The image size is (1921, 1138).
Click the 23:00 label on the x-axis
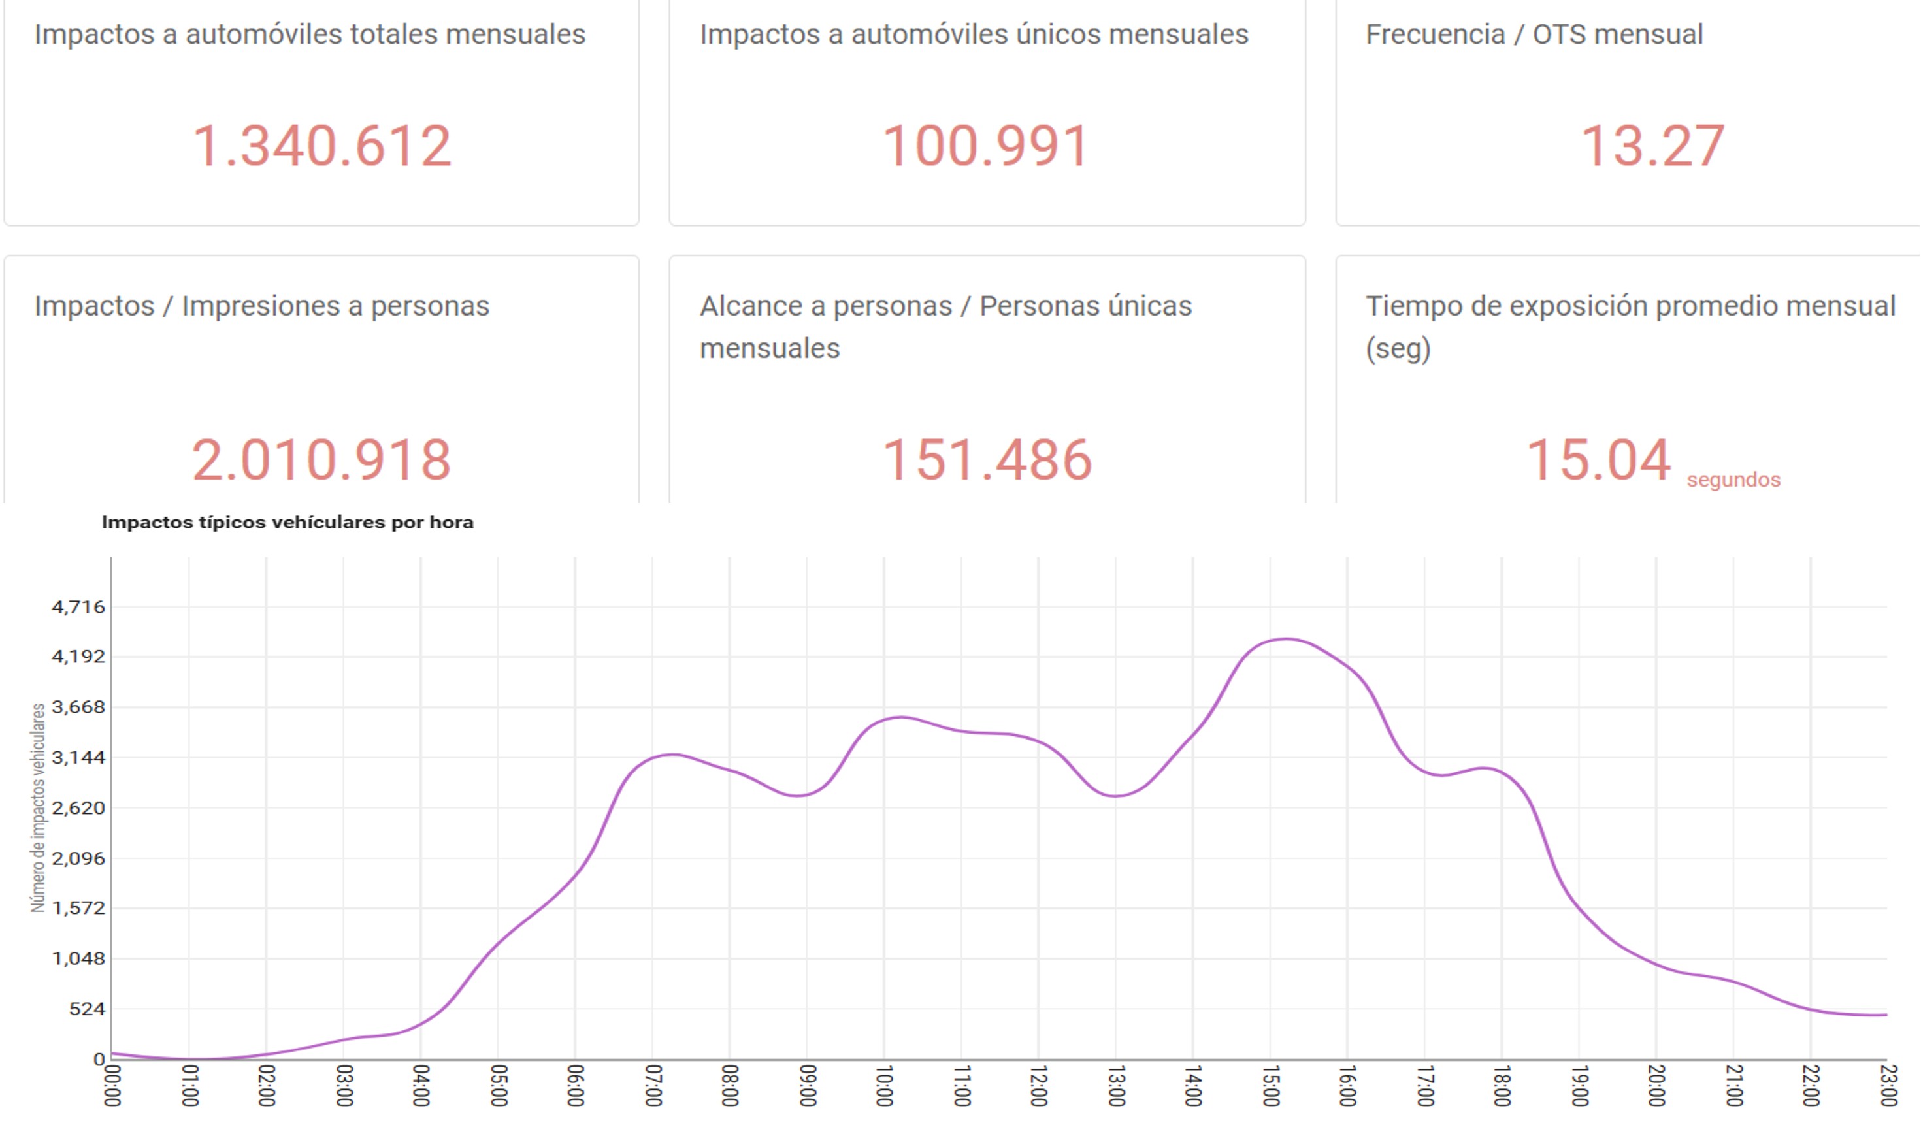(1888, 1085)
